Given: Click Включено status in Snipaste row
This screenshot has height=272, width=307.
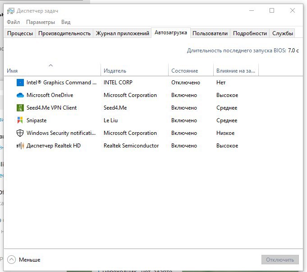Looking at the screenshot, I should pyautogui.click(x=184, y=120).
